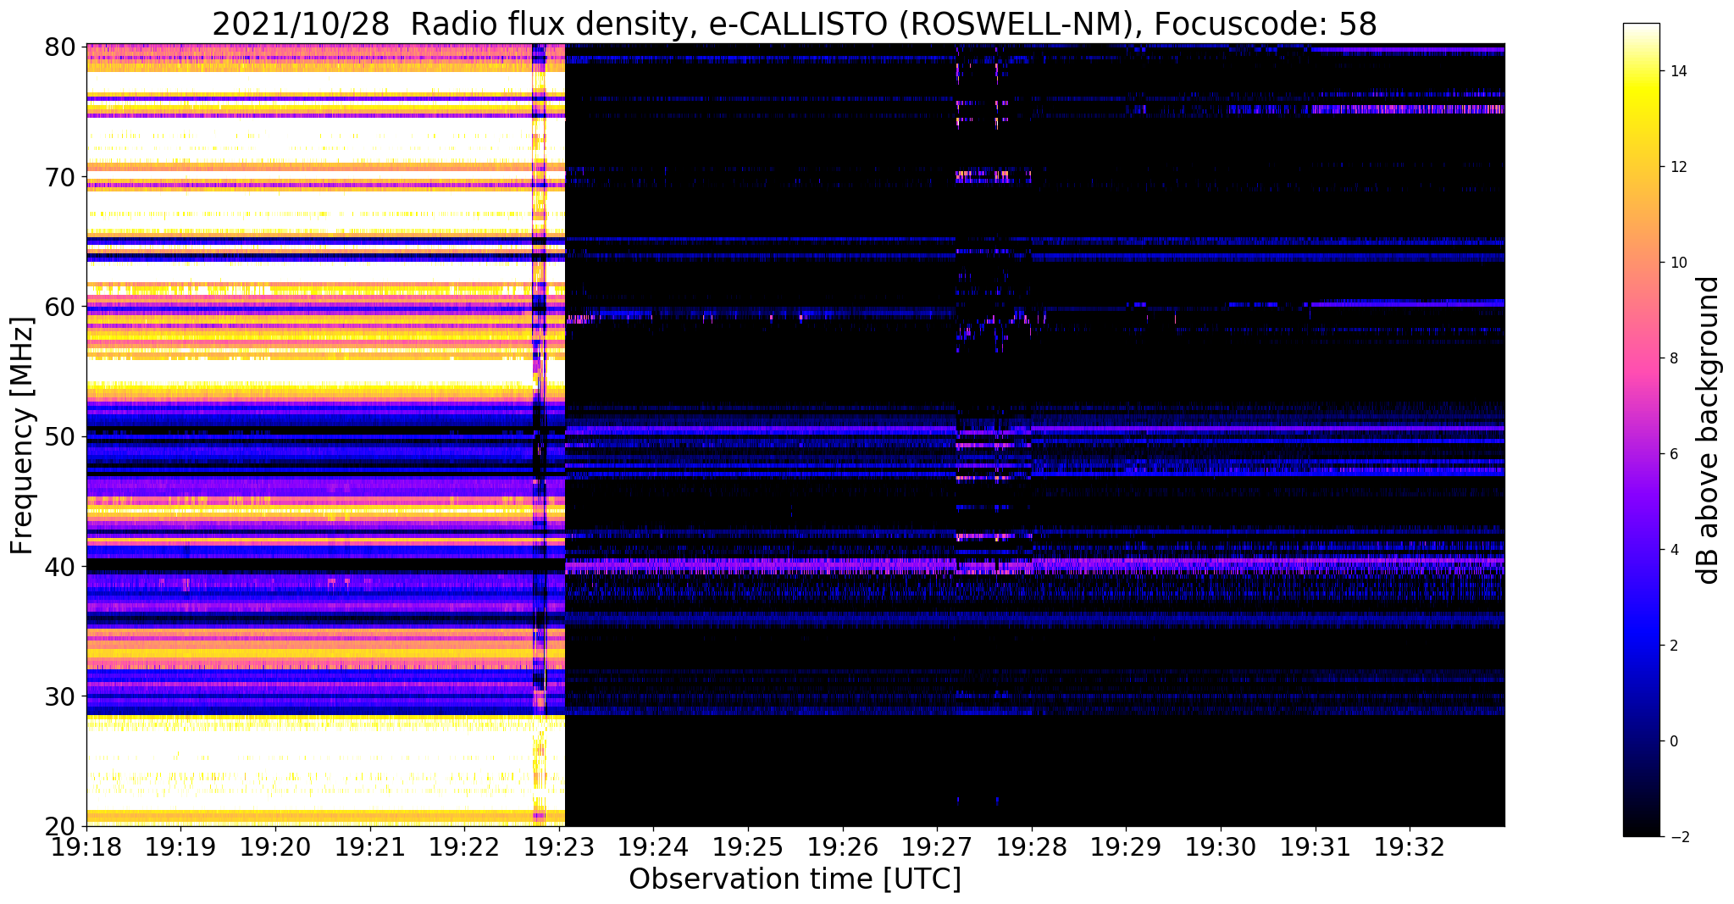
Task: Click the 50 MHz frequency tick label
Action: point(59,436)
